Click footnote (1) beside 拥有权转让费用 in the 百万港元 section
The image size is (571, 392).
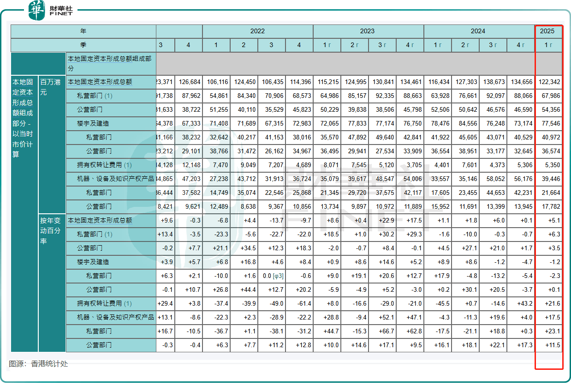(x=128, y=165)
